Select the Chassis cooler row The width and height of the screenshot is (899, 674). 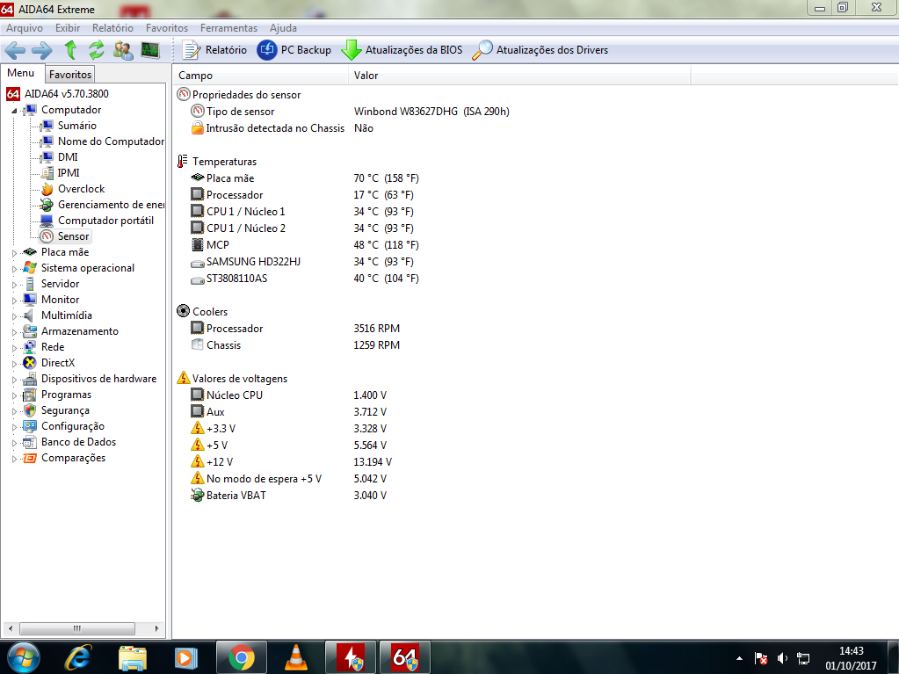coord(295,345)
